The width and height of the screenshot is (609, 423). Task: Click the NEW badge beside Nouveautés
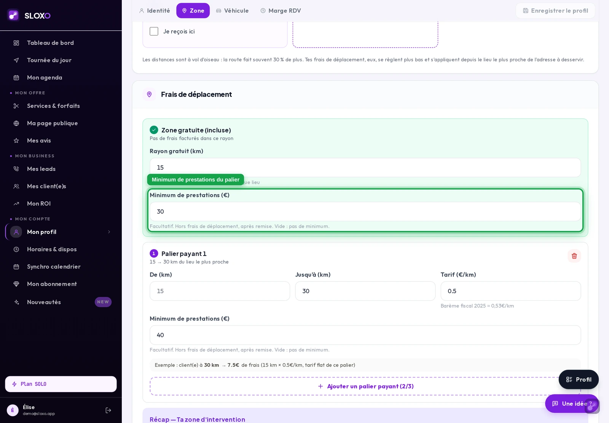tap(103, 302)
